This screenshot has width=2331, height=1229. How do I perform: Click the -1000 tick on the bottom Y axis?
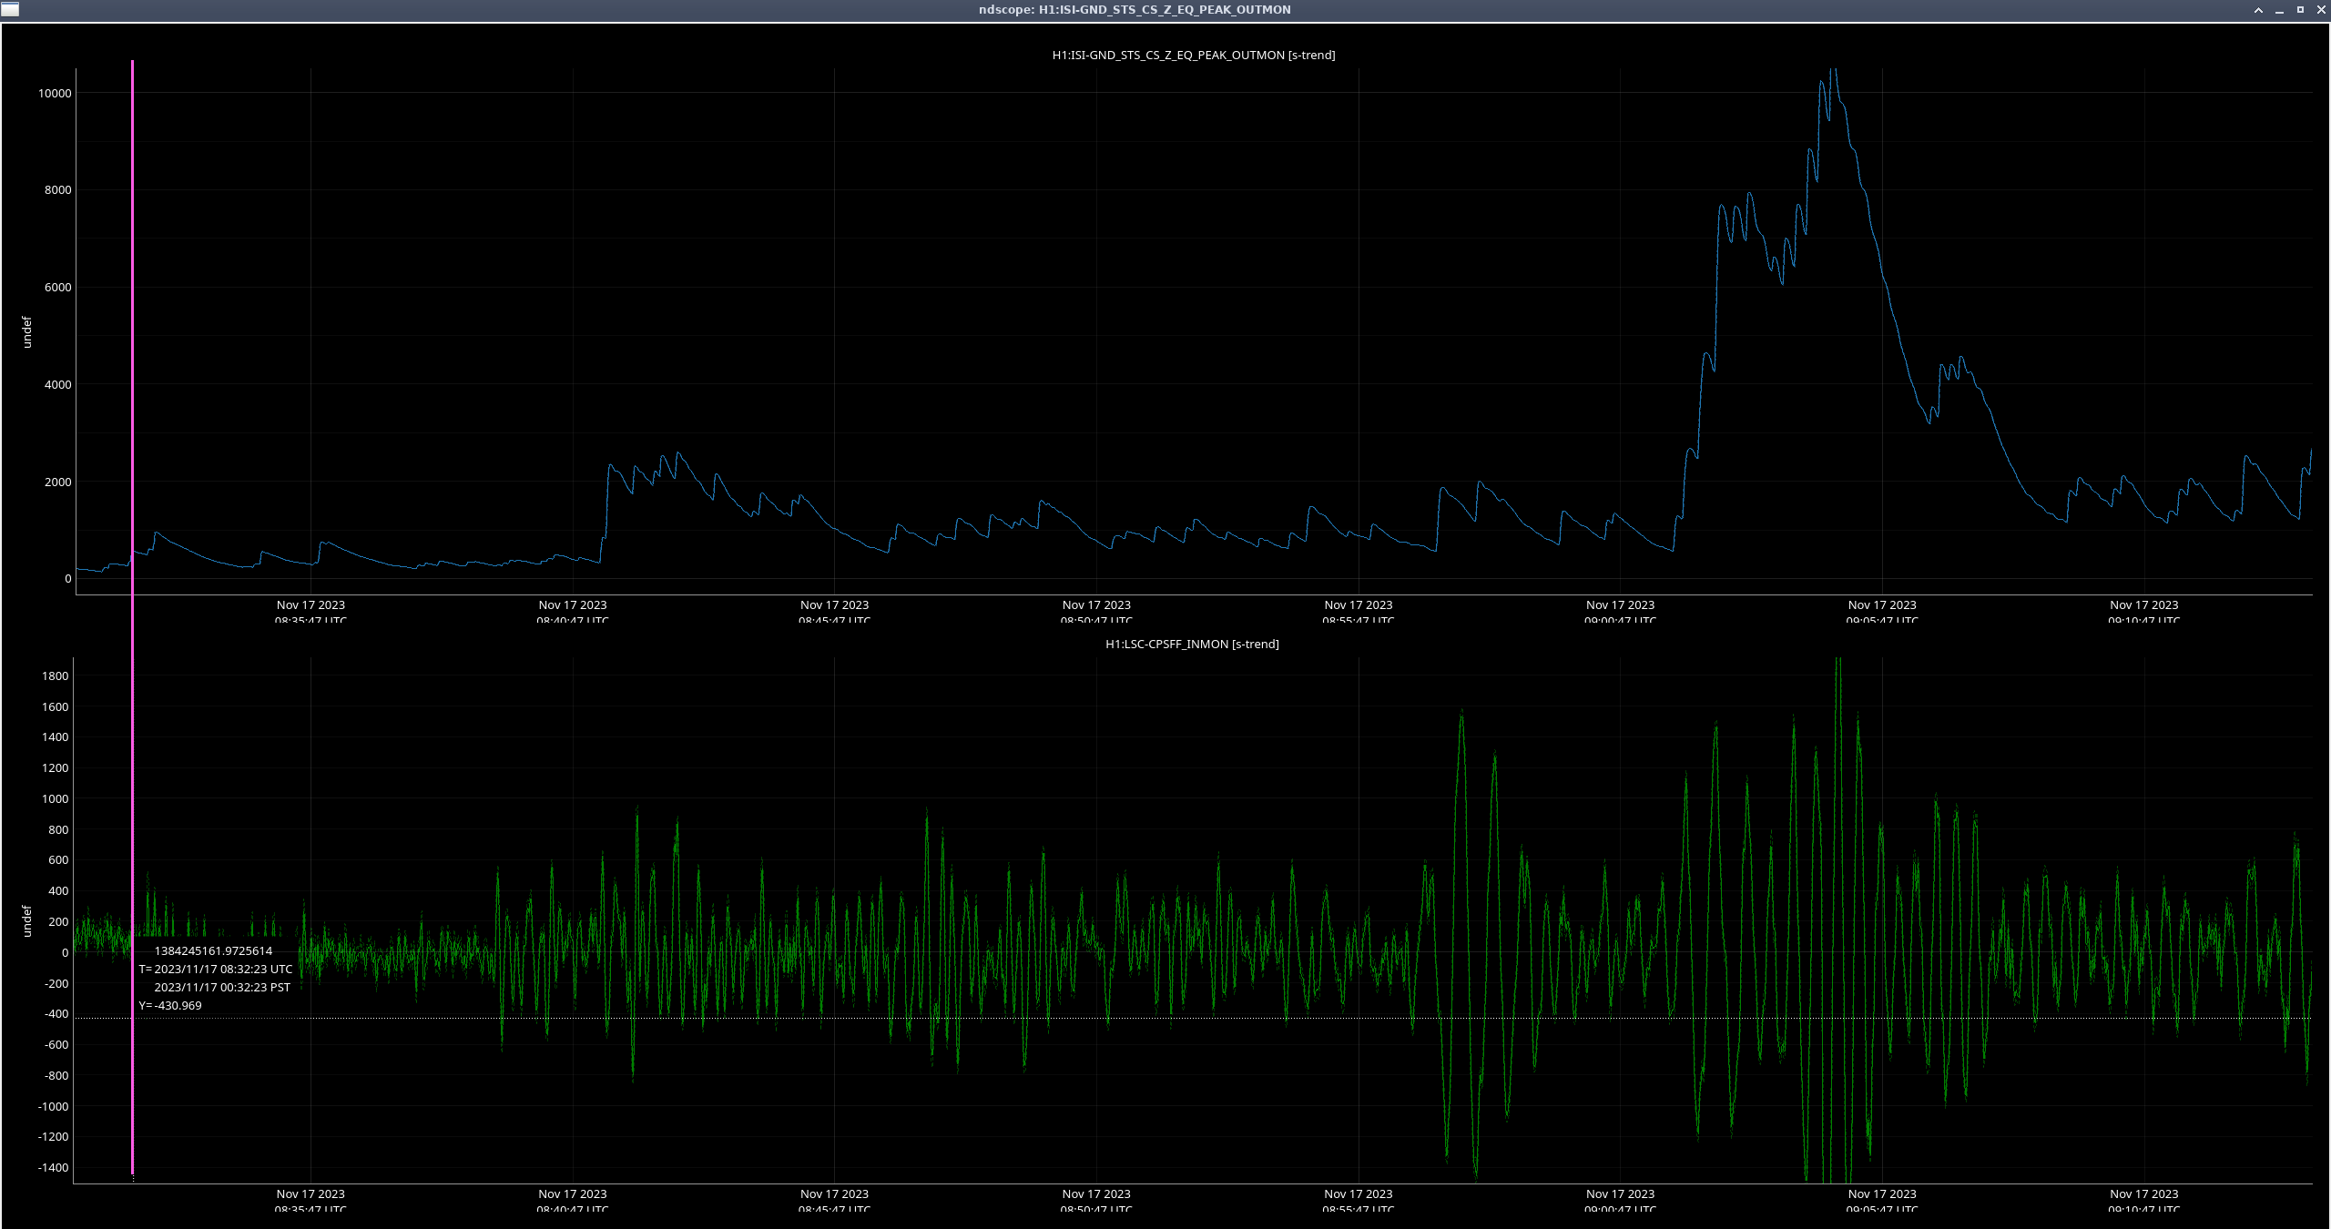click(53, 1106)
